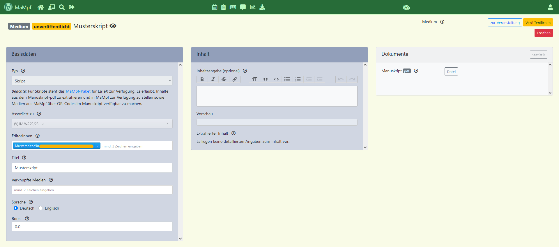Toggle the eye icon next to Musterskript
The image size is (559, 247).
click(x=113, y=26)
